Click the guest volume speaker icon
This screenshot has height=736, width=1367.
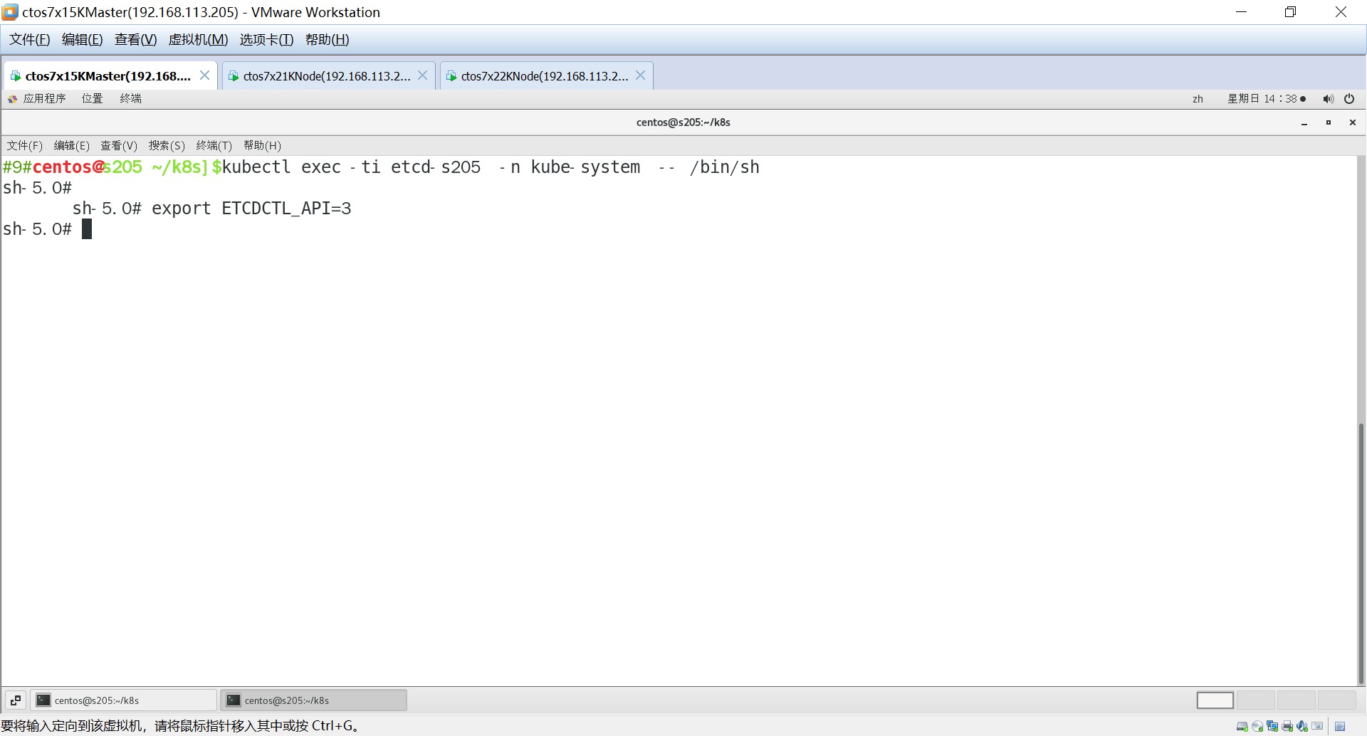pos(1328,99)
